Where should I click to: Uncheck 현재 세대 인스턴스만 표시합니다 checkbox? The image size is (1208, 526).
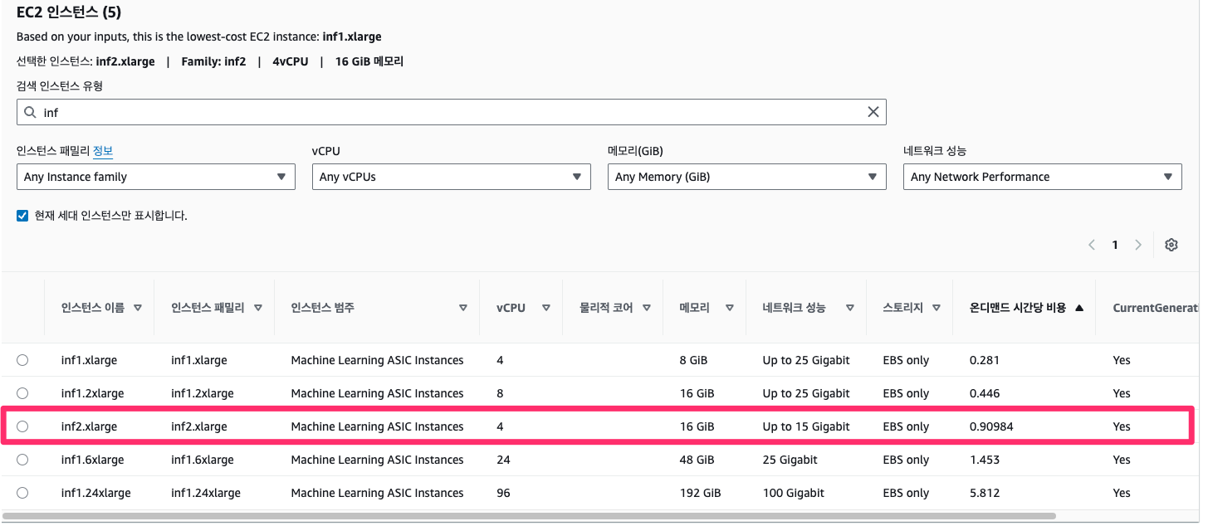[x=22, y=216]
